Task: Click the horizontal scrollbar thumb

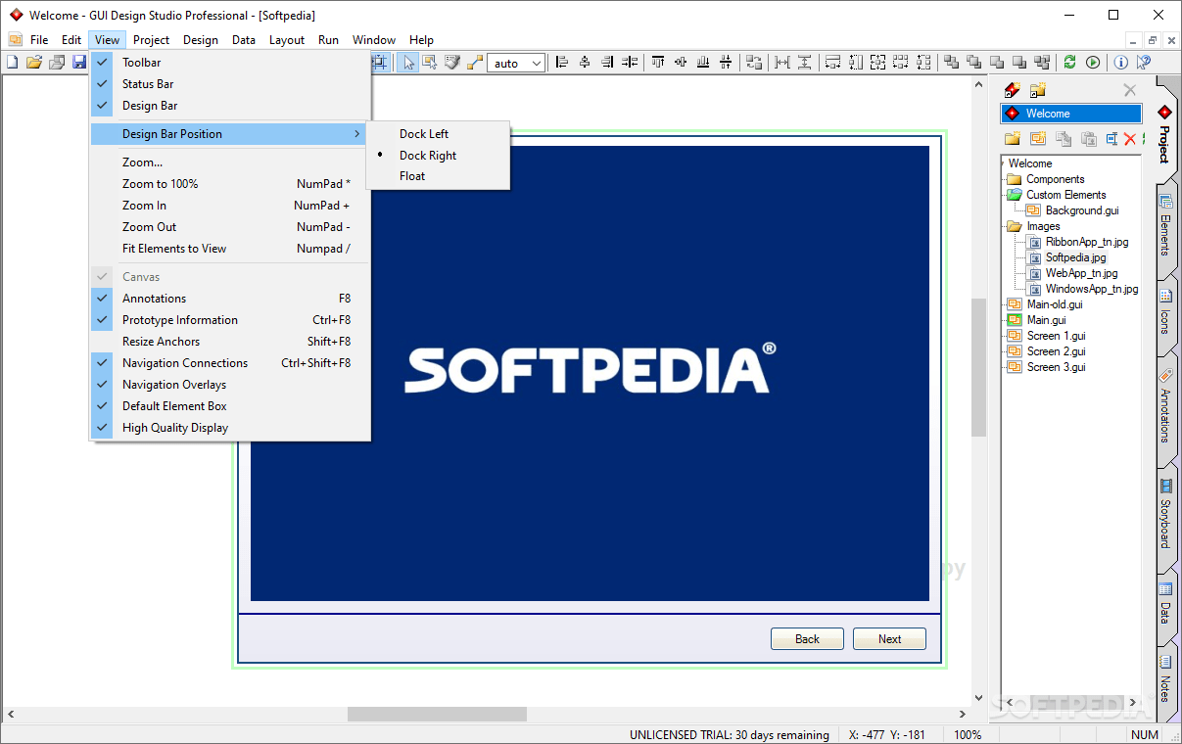Action: (x=437, y=714)
